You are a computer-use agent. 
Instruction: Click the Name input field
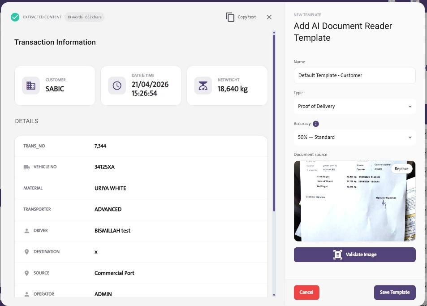[x=354, y=75]
